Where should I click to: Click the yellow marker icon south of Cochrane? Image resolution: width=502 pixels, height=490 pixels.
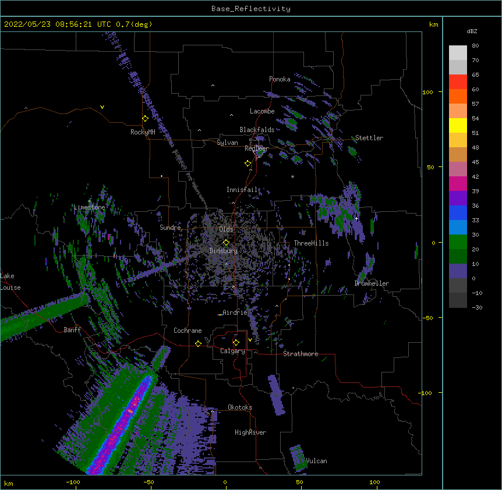tap(198, 343)
